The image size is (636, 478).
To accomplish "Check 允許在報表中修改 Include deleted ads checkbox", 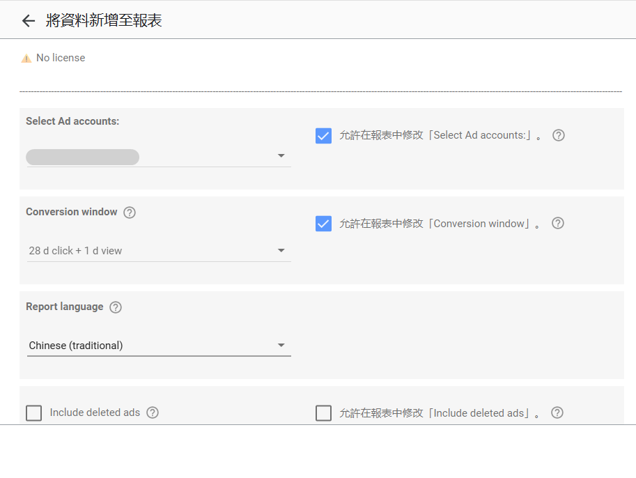I will pos(323,413).
